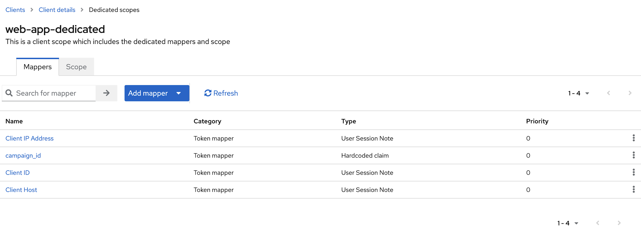
Task: Go back to Client details breadcrumb
Action: click(x=57, y=10)
